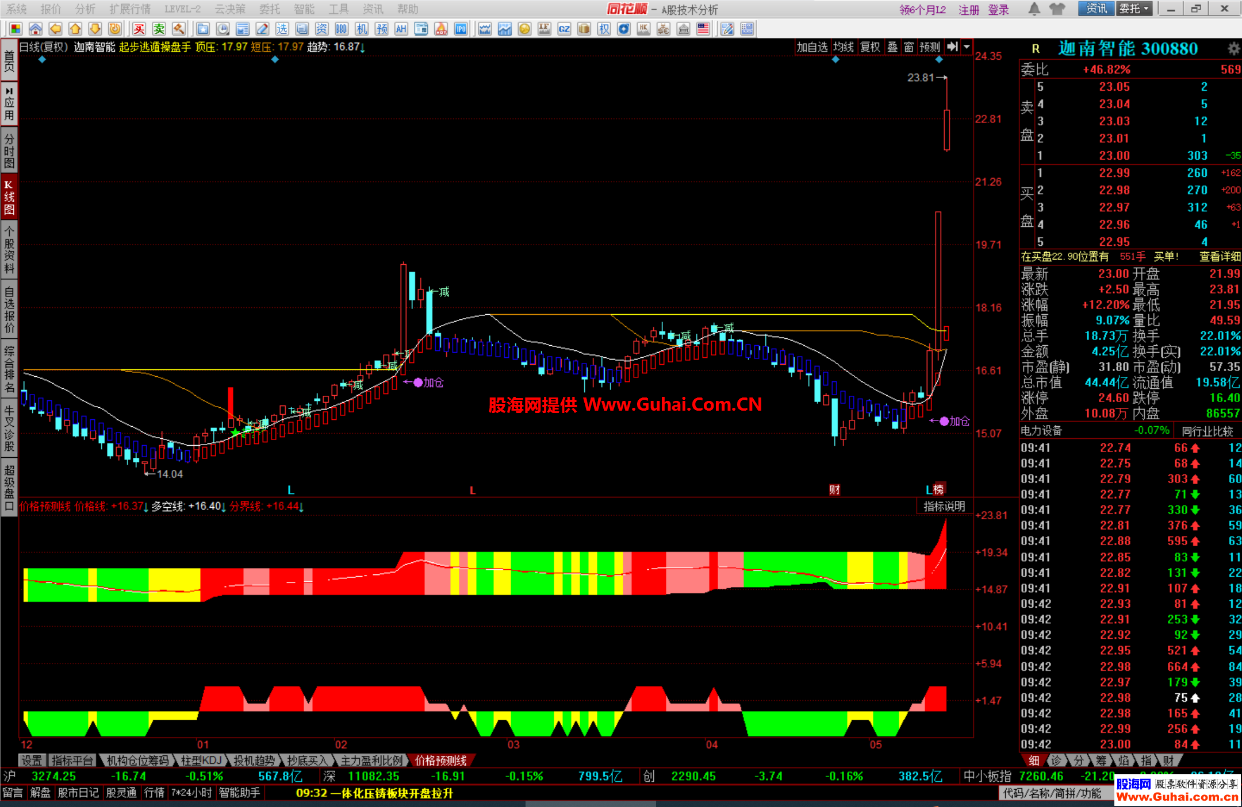1242x807 pixels.
Task: Click the 预 toolbar icon
Action: (x=382, y=29)
